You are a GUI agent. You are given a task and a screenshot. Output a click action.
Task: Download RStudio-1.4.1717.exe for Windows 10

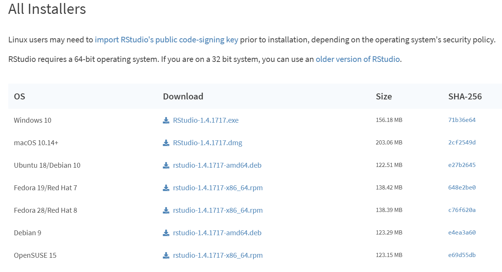206,120
